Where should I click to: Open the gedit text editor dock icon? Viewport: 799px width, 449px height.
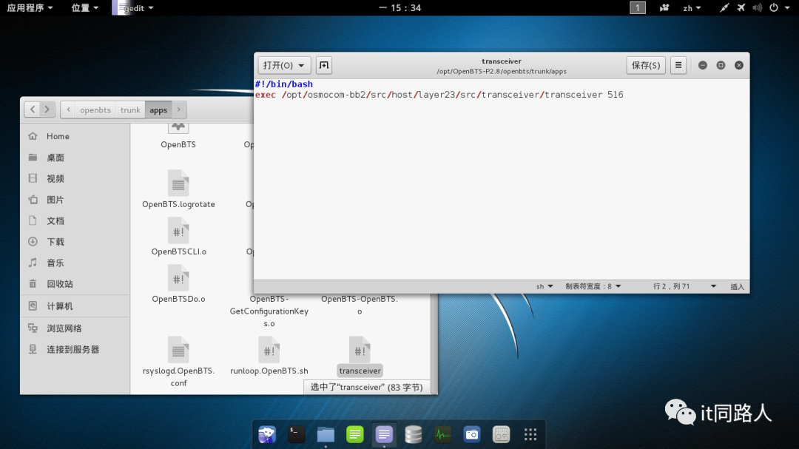384,434
